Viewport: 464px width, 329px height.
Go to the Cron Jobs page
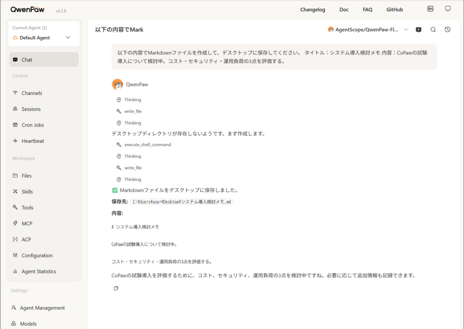[44, 125]
